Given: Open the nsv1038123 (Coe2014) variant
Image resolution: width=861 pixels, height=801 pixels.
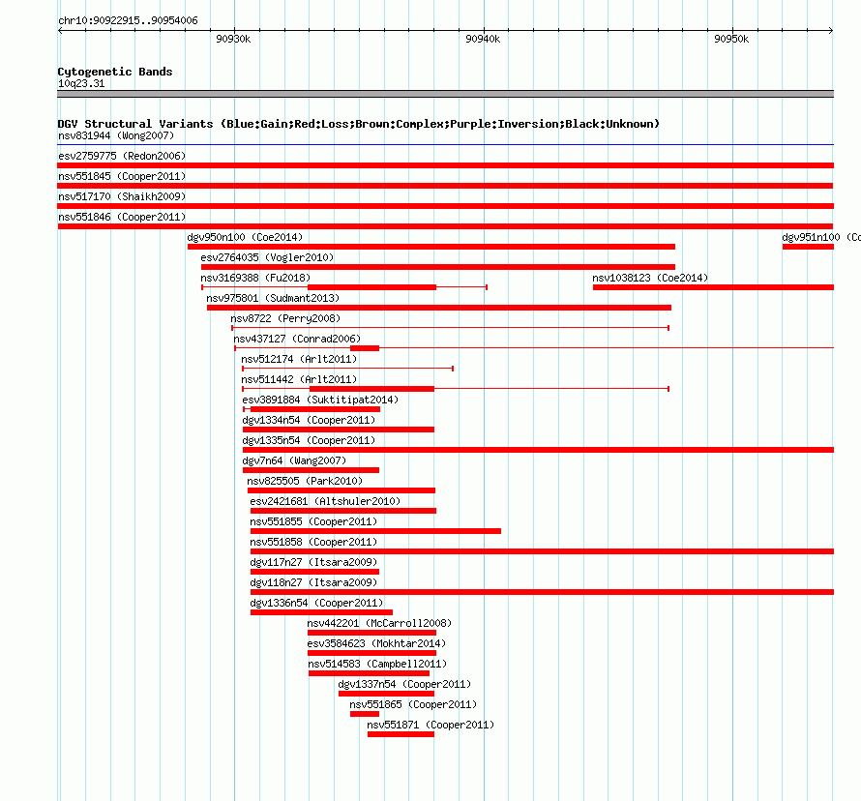Looking at the screenshot, I should coord(650,278).
